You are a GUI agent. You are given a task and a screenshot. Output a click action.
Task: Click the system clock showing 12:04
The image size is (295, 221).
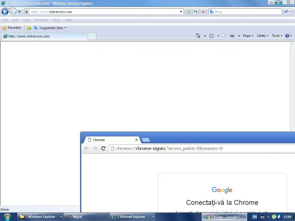point(287,217)
